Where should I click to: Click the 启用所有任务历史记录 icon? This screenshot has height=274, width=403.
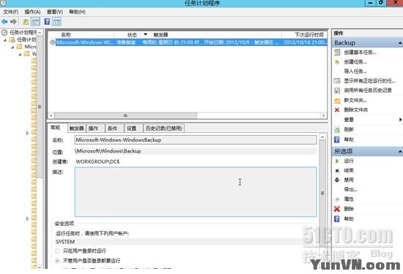tap(337, 91)
